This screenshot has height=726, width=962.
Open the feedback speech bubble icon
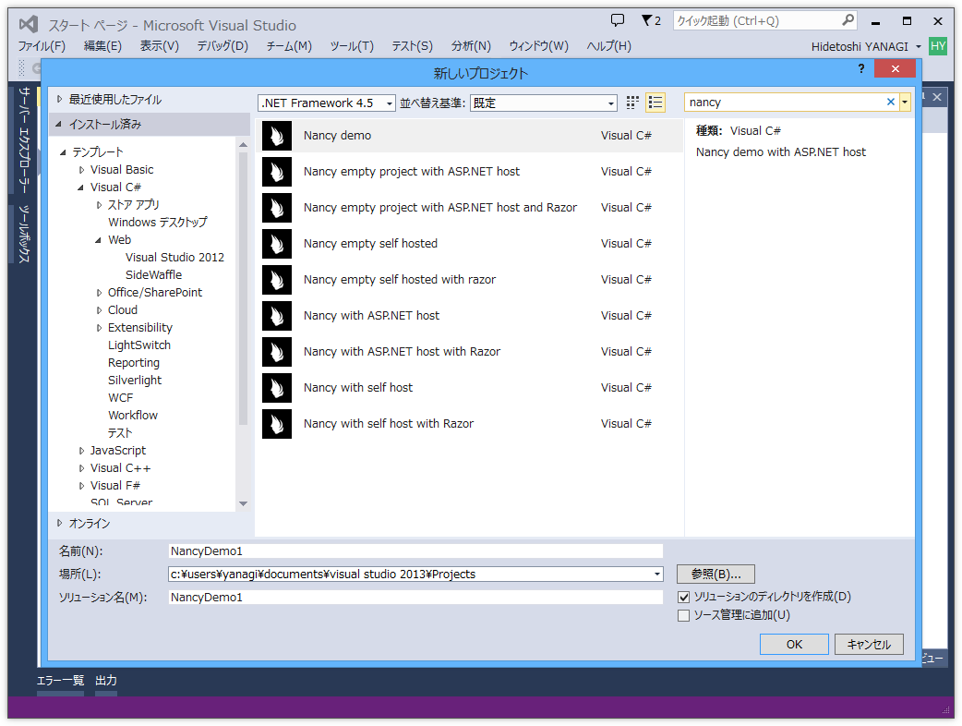pos(618,20)
